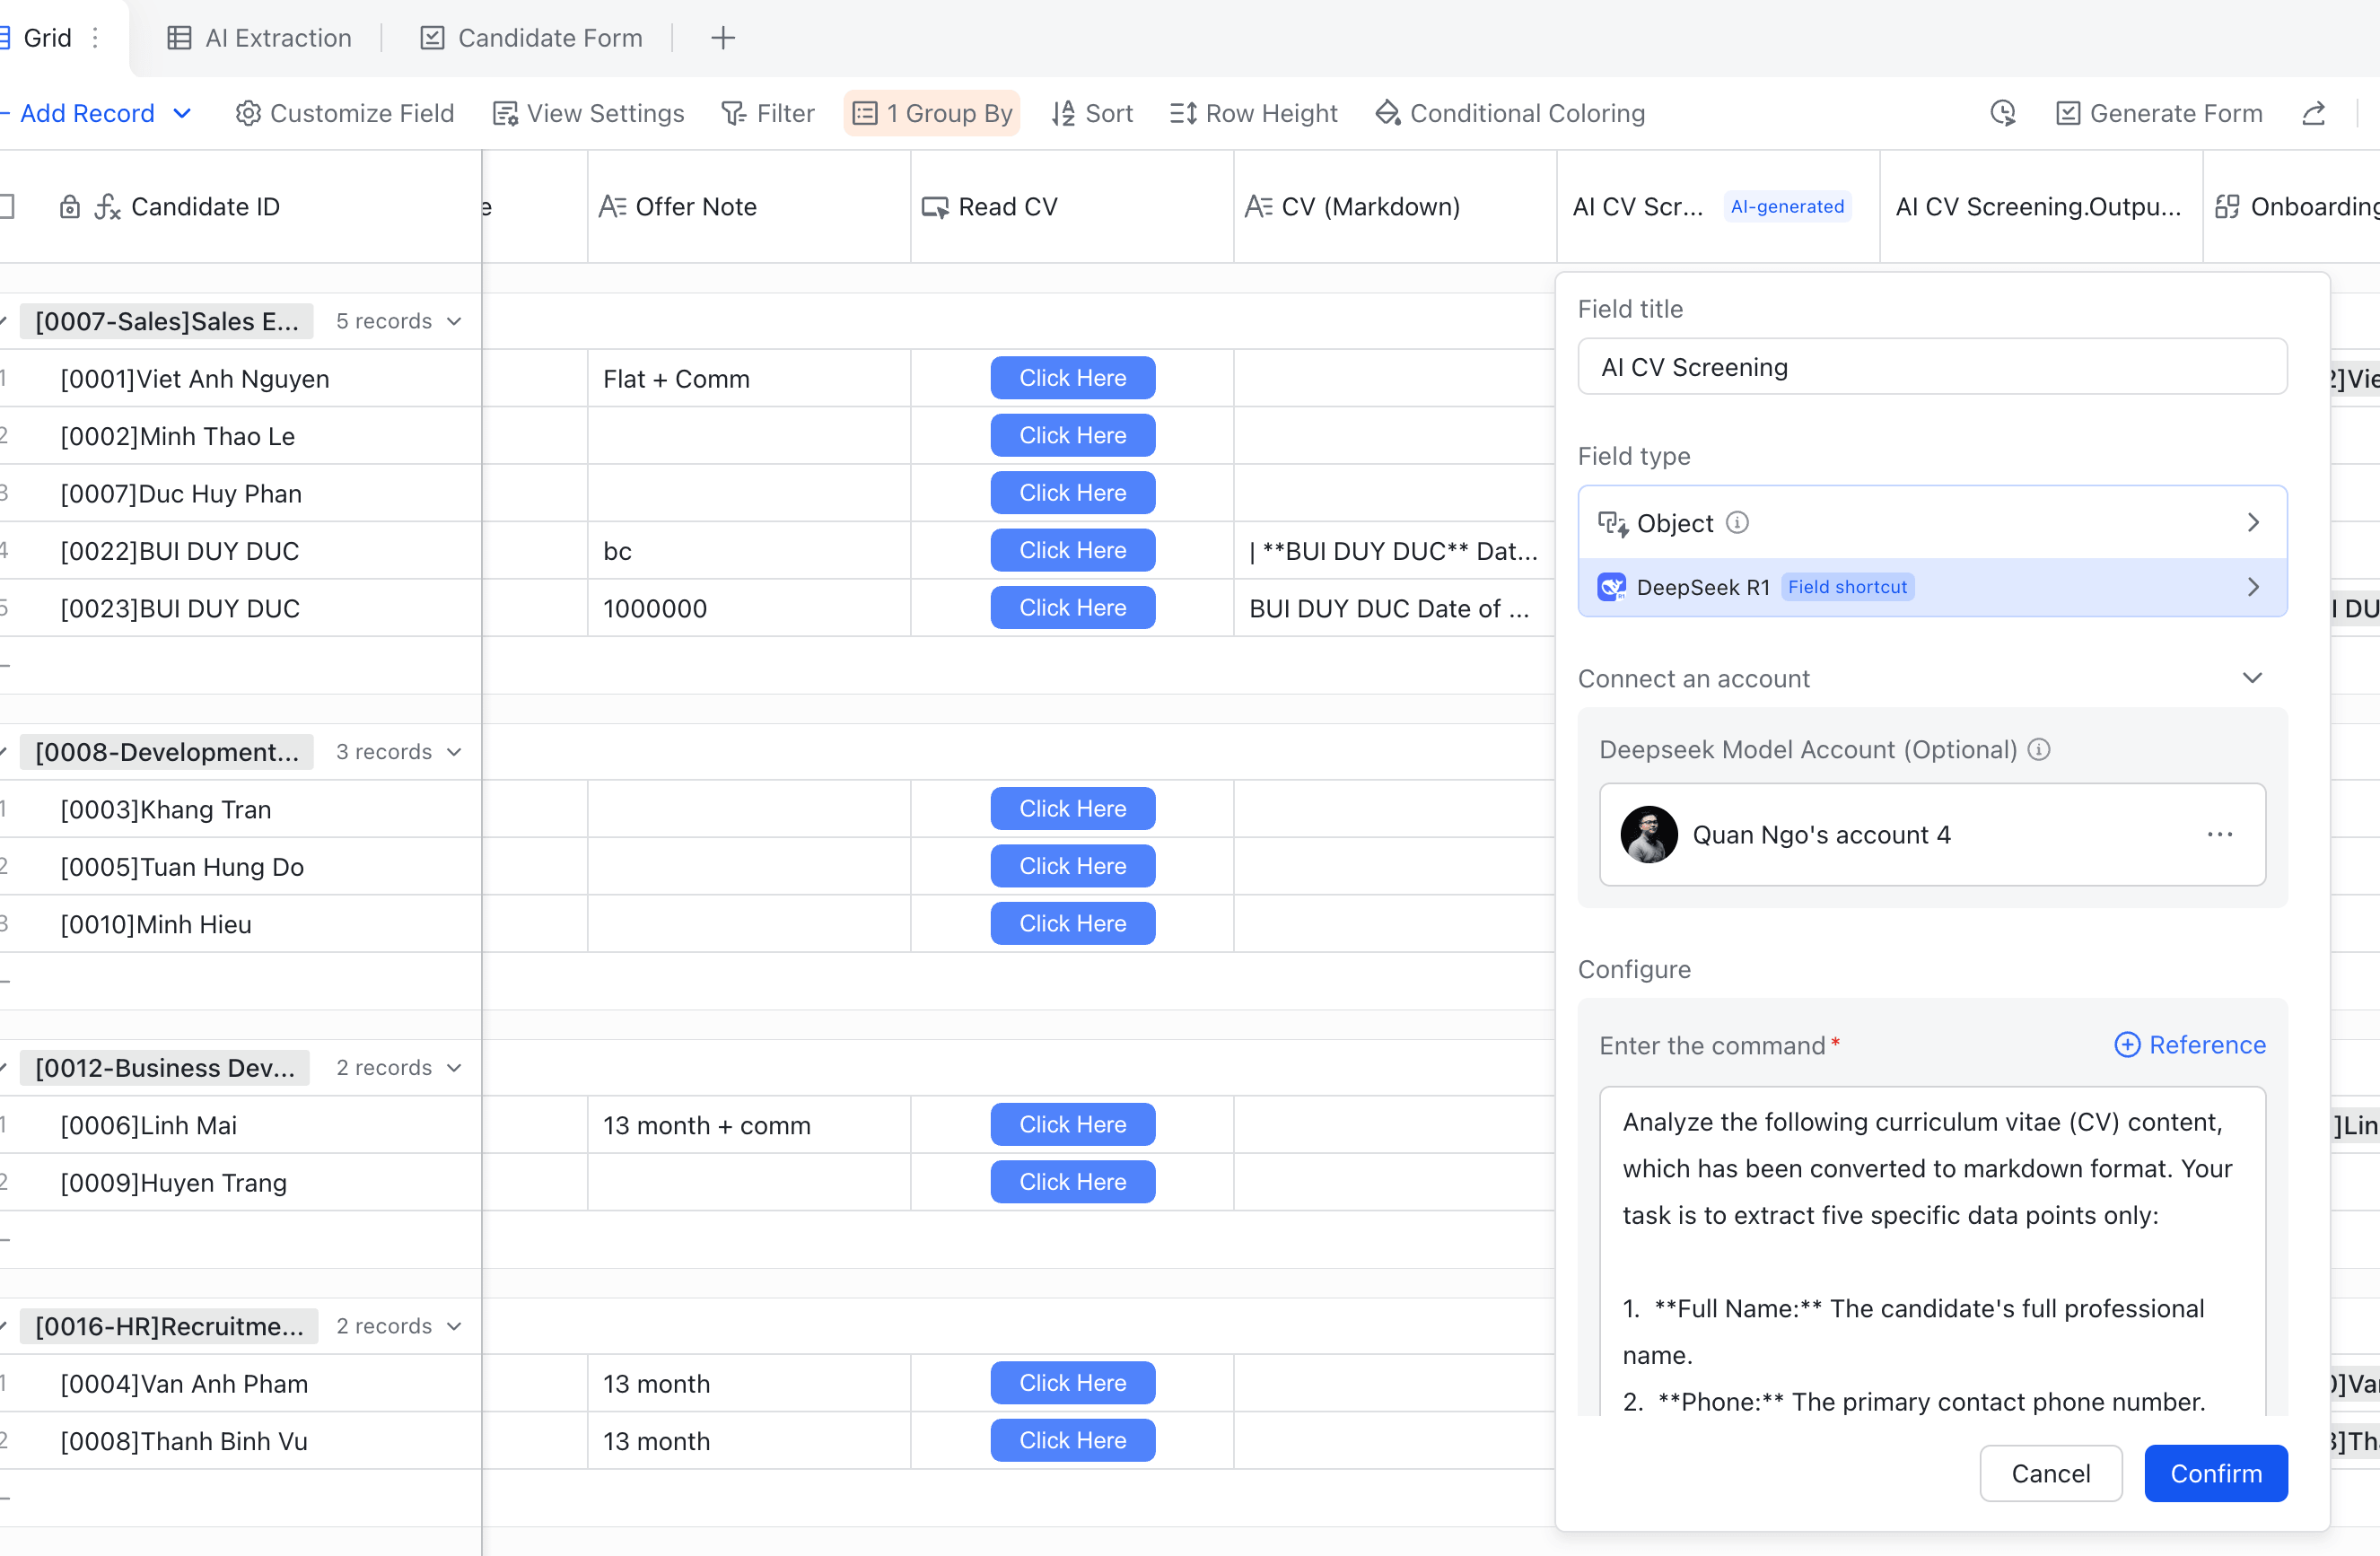Confirm the field settings
The image size is (2380, 1556).
click(2215, 1473)
